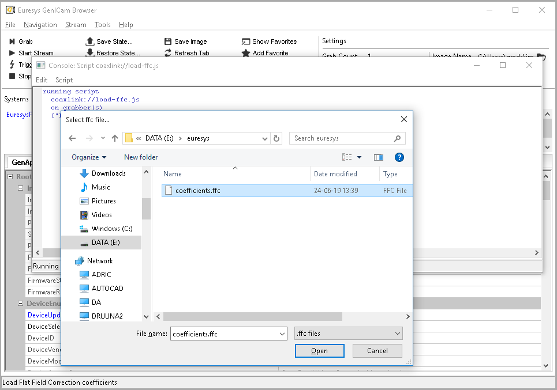Open Help in the file dialog toolbar
This screenshot has height=390, width=557.
coord(399,157)
